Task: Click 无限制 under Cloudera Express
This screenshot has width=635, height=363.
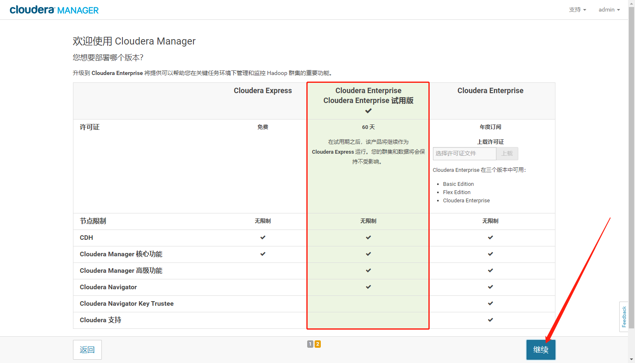Action: (263, 221)
